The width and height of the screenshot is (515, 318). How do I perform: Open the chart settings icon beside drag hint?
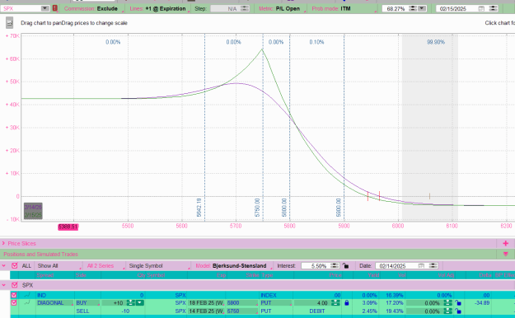[10, 23]
